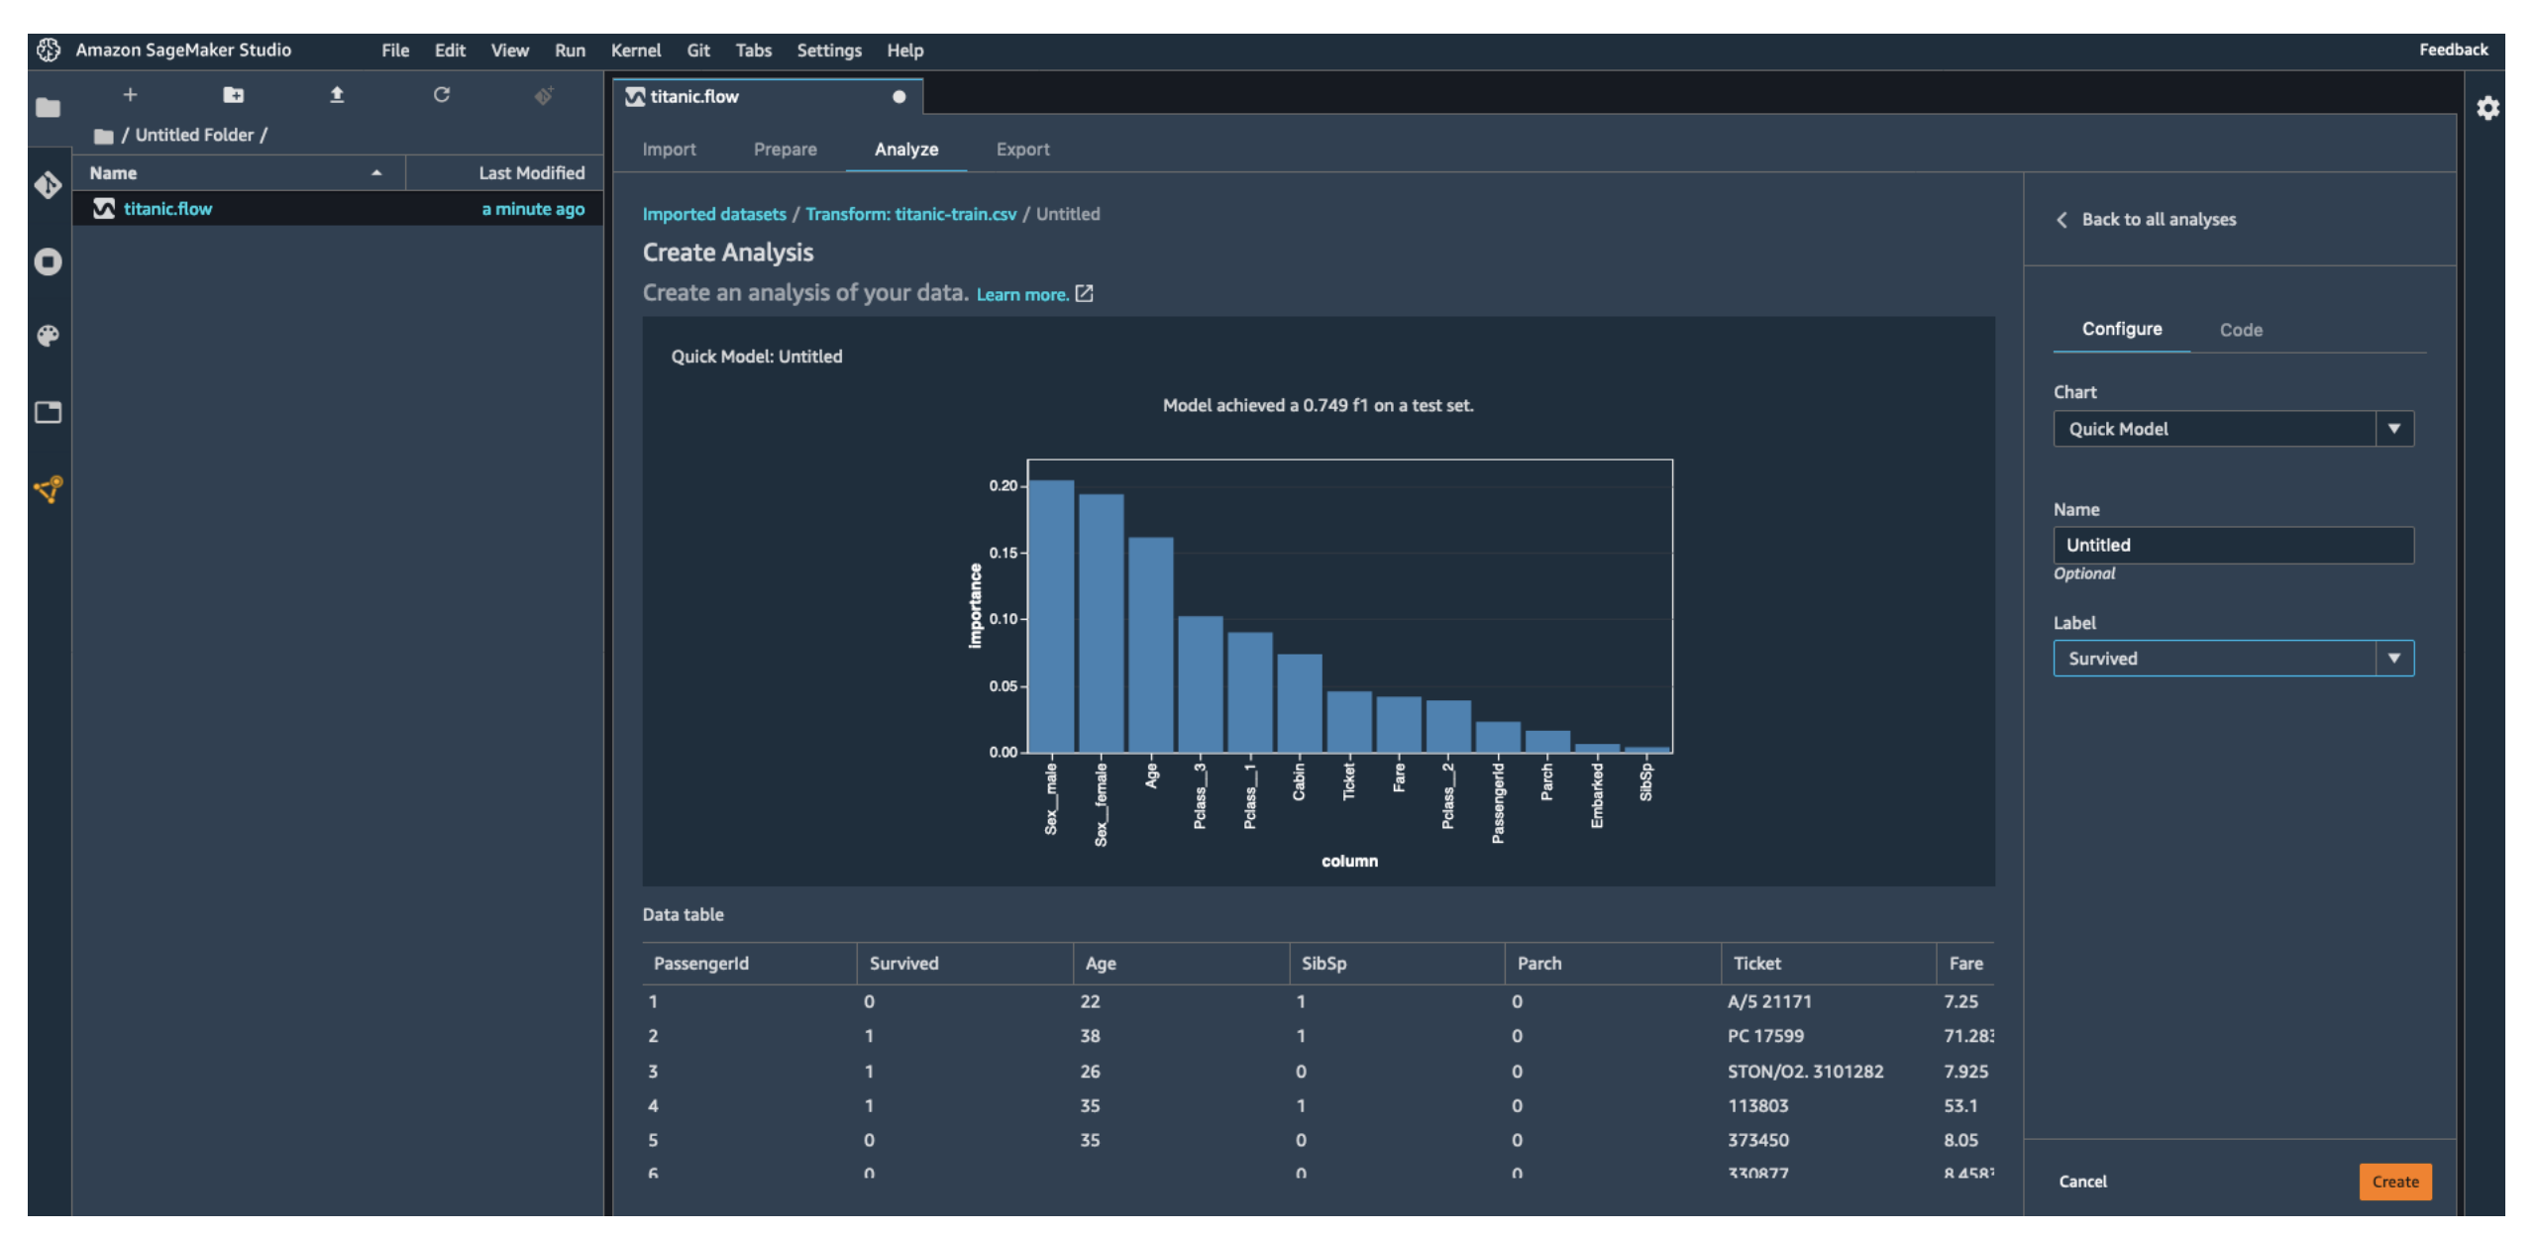2540x1236 pixels.
Task: Open settings gear icon at right edge
Action: pos(2487,108)
